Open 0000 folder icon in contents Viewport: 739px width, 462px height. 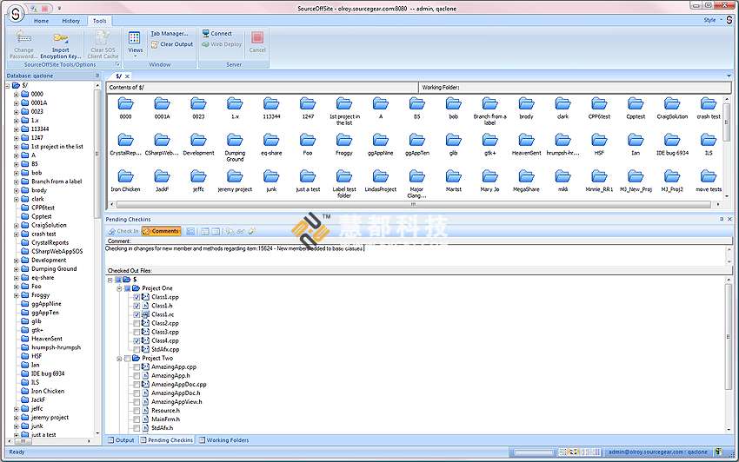[125, 103]
